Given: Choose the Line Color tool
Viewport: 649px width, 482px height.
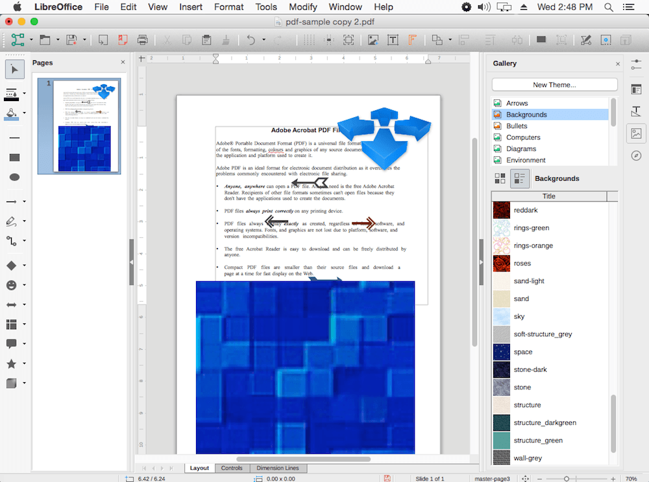Looking at the screenshot, I should tap(11, 94).
